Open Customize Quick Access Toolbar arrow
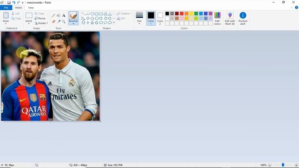Viewport: 299px width, 168px height. point(22,3)
